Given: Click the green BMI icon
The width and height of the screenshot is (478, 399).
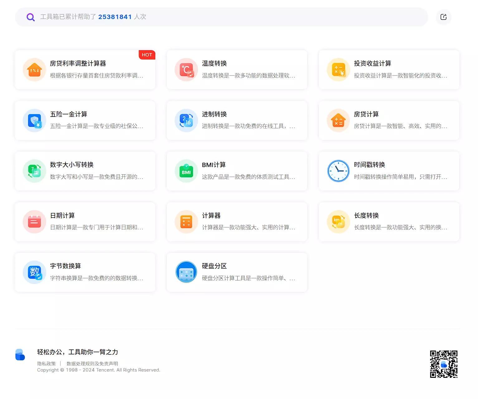Looking at the screenshot, I should (x=186, y=171).
